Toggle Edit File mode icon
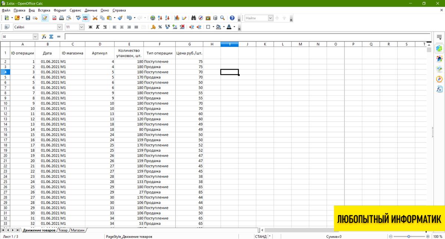Screen dimensions: 445x239 point(45,18)
